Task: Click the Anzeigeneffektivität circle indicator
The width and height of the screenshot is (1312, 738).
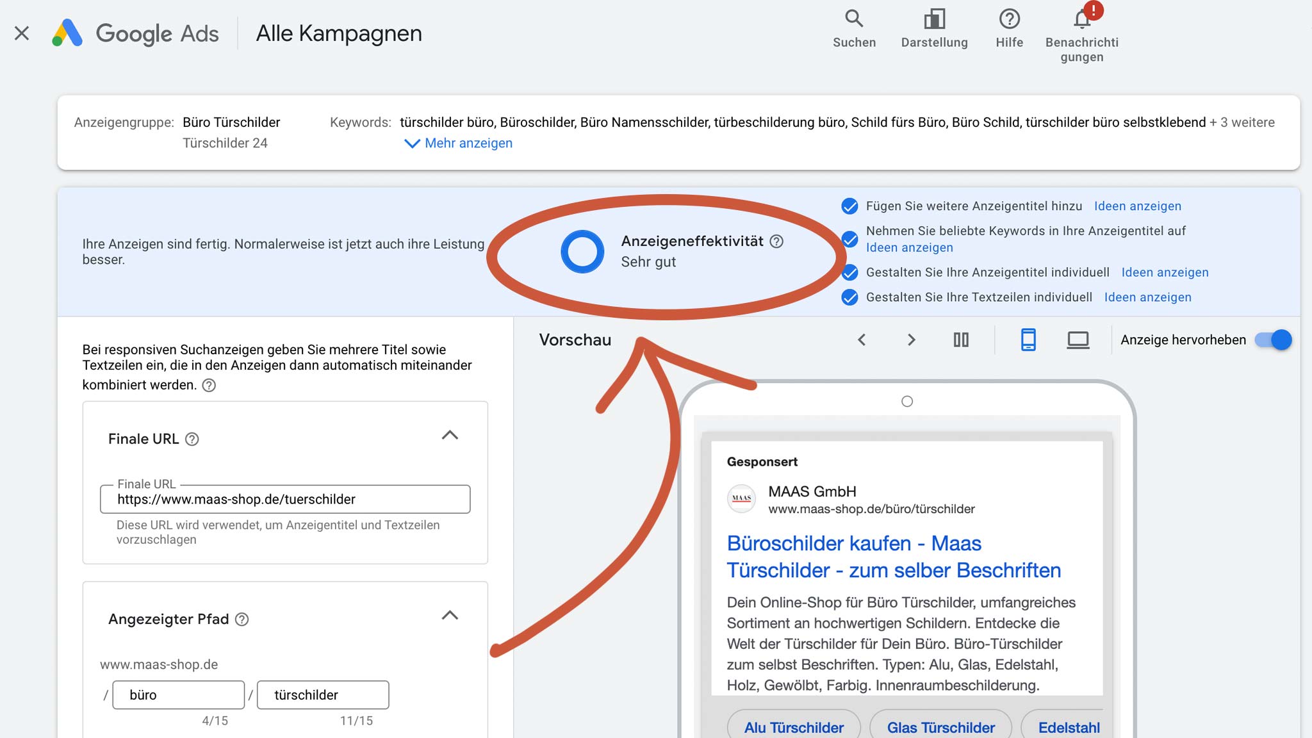Action: click(582, 251)
